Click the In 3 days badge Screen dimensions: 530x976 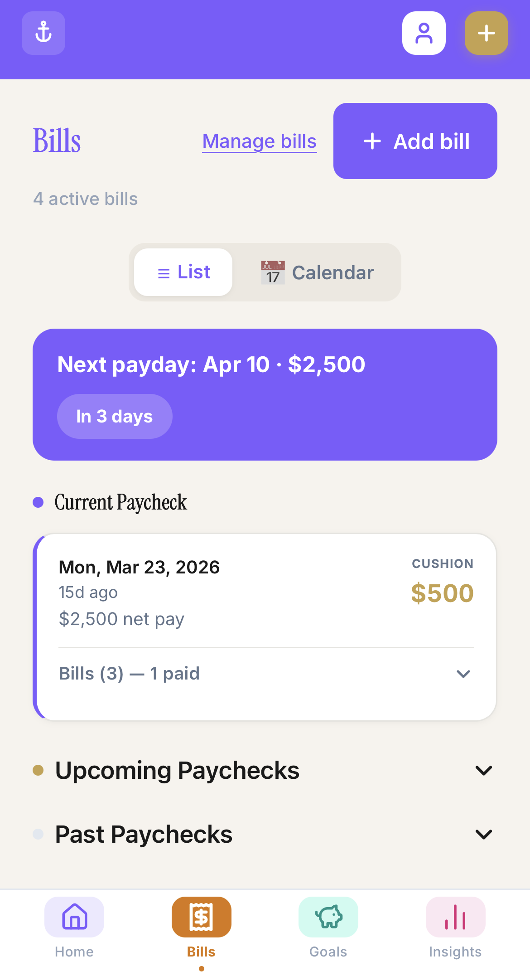coord(114,416)
